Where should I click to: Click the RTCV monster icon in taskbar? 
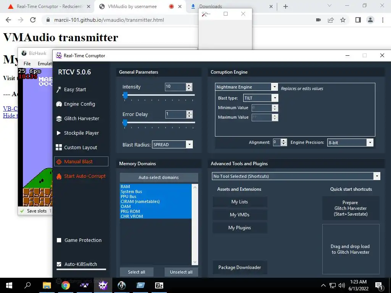103,285
